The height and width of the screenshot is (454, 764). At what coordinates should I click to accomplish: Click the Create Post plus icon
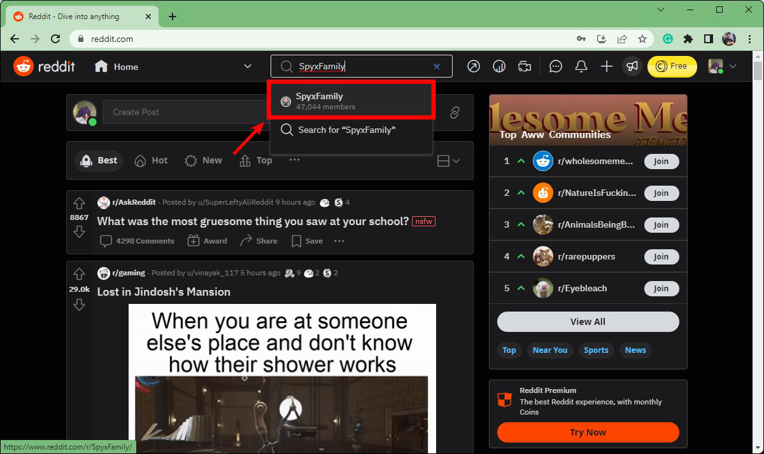pos(606,66)
